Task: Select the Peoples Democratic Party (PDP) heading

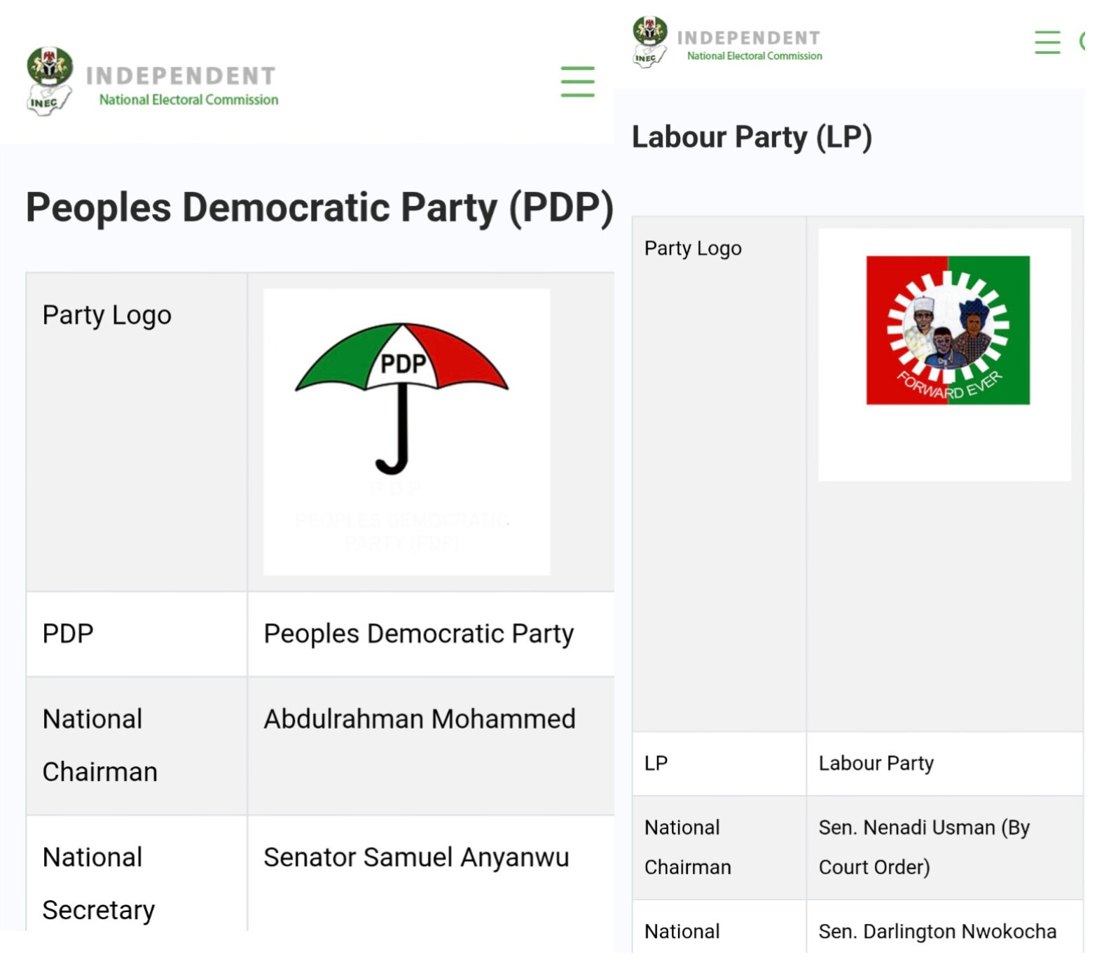Action: click(319, 208)
